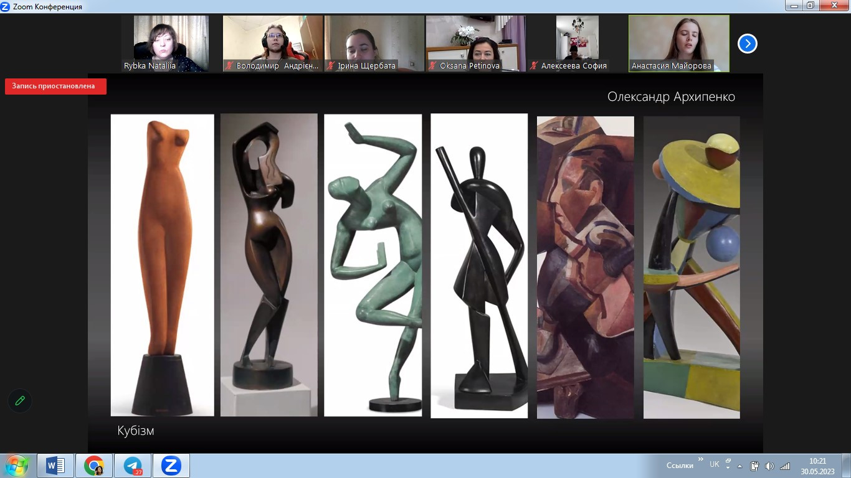The image size is (851, 478).
Task: Click the Ірина Щербата name label
Action: pos(367,65)
